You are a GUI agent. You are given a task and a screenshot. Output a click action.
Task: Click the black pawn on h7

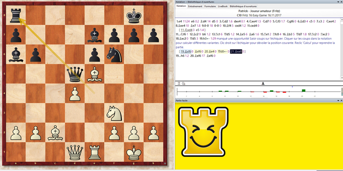click(x=153, y=35)
